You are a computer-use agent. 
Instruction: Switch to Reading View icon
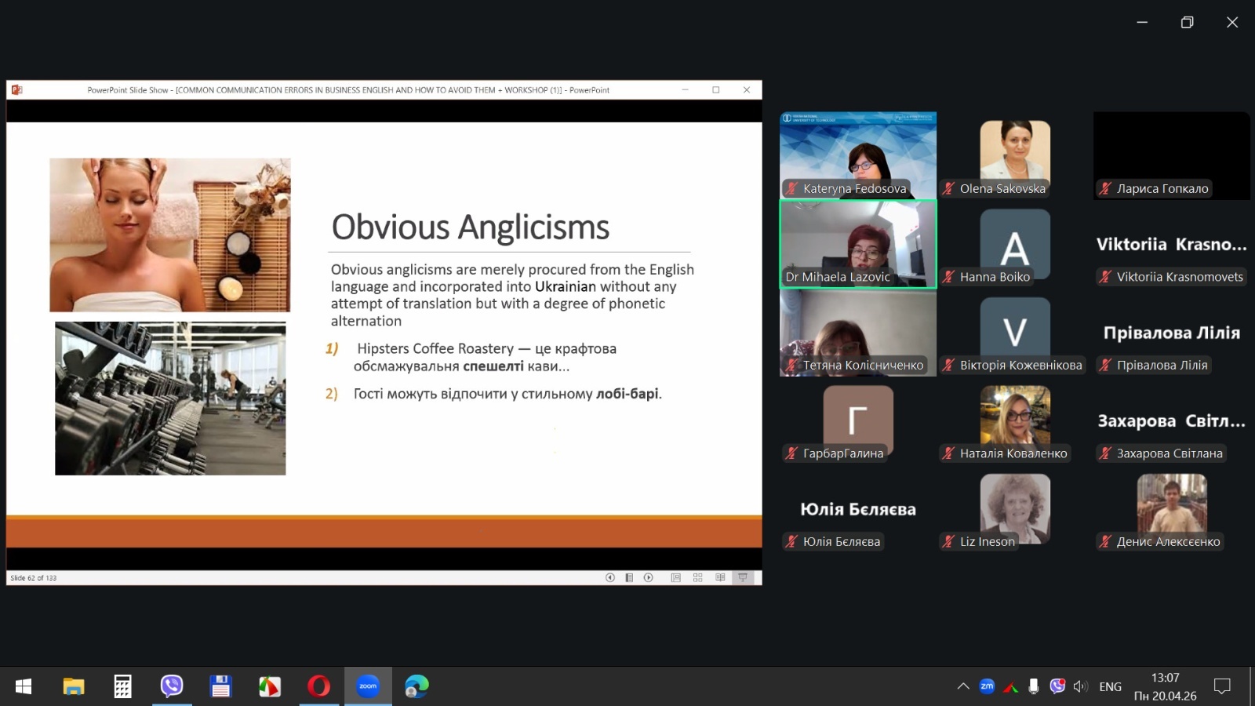720,578
